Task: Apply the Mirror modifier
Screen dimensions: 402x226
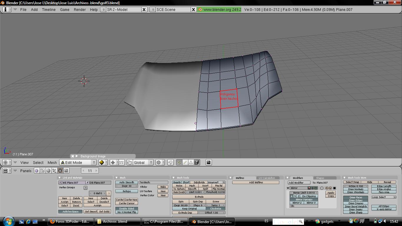Action: tap(330, 193)
